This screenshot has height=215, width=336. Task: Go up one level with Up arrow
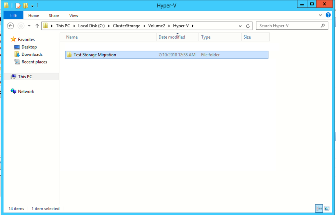click(37, 26)
